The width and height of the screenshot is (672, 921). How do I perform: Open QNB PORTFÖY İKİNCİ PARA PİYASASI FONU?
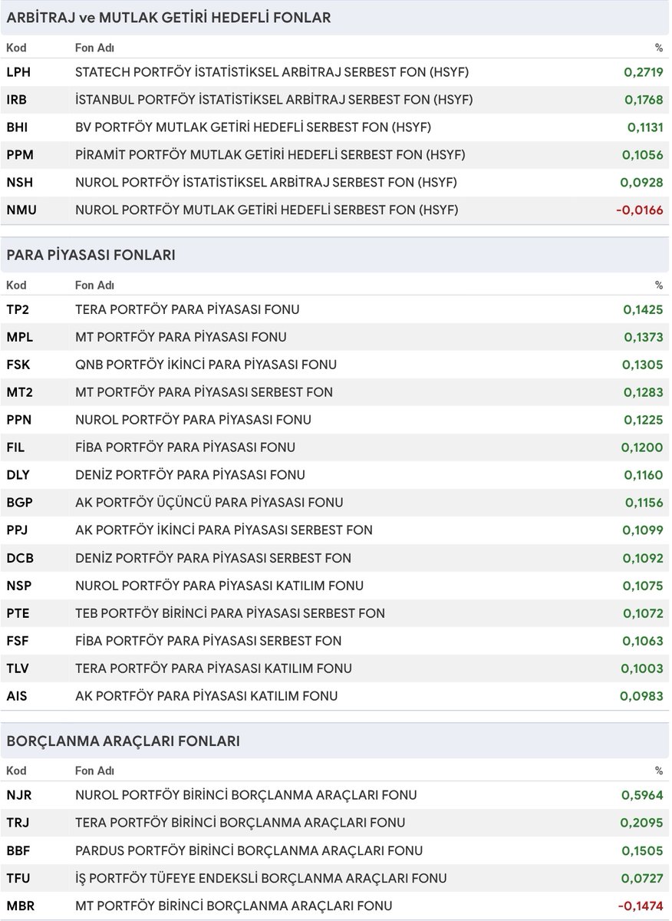tap(206, 365)
